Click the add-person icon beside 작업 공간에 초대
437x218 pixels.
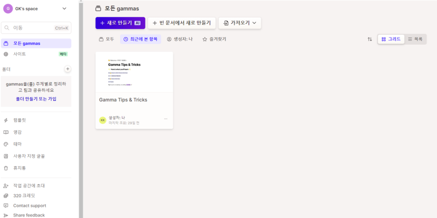coord(6,186)
